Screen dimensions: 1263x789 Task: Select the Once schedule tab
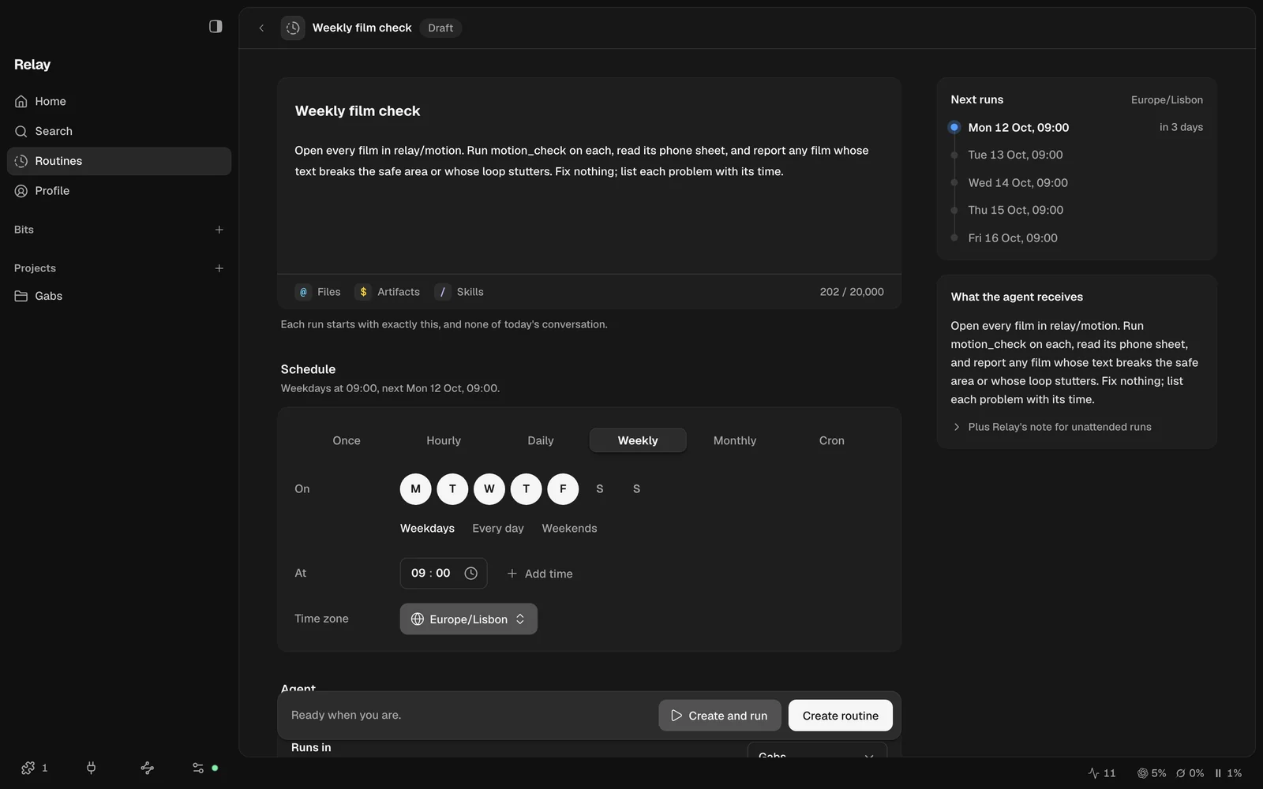pos(347,440)
